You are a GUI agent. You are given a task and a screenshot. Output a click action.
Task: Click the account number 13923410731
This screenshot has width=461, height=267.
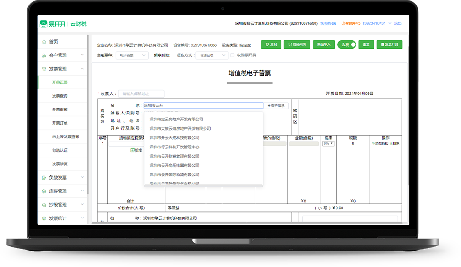[x=374, y=23]
